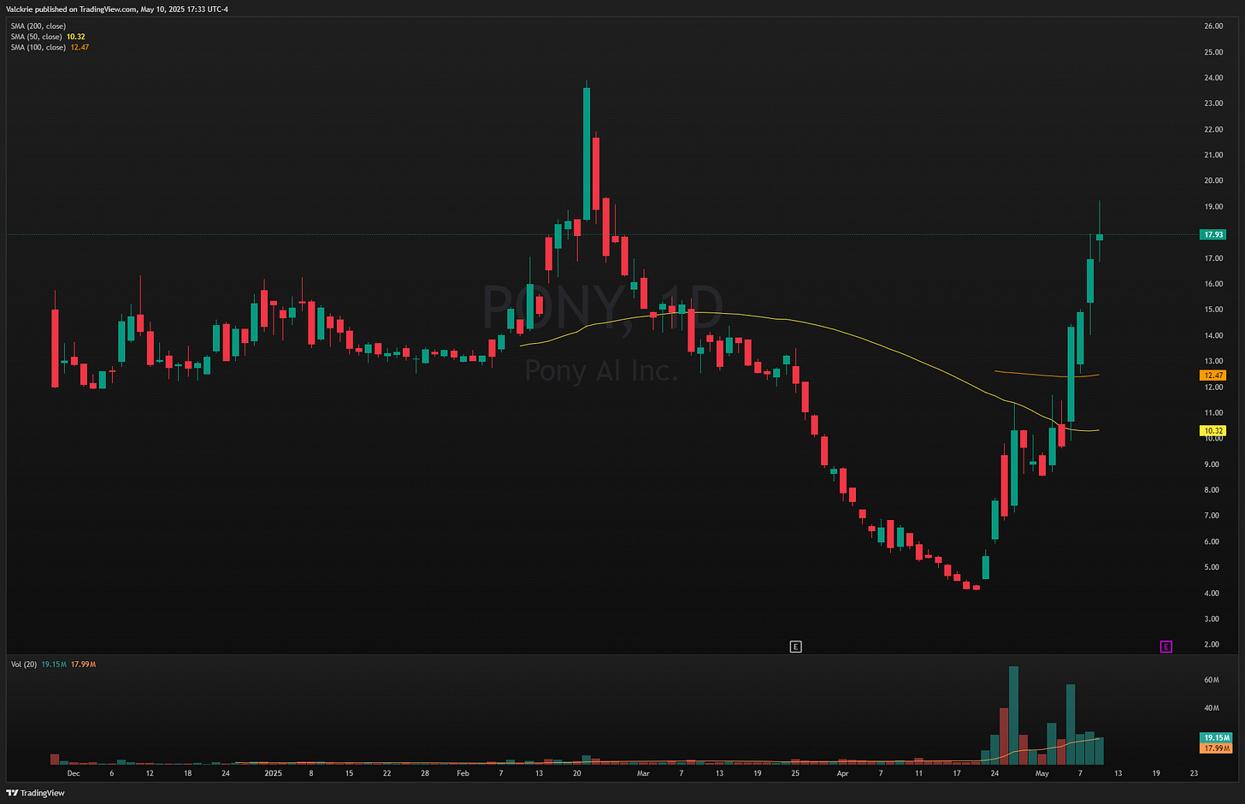Viewport: 1245px width, 804px height.
Task: Click the orange 12.47 SMA price tag
Action: [1213, 375]
